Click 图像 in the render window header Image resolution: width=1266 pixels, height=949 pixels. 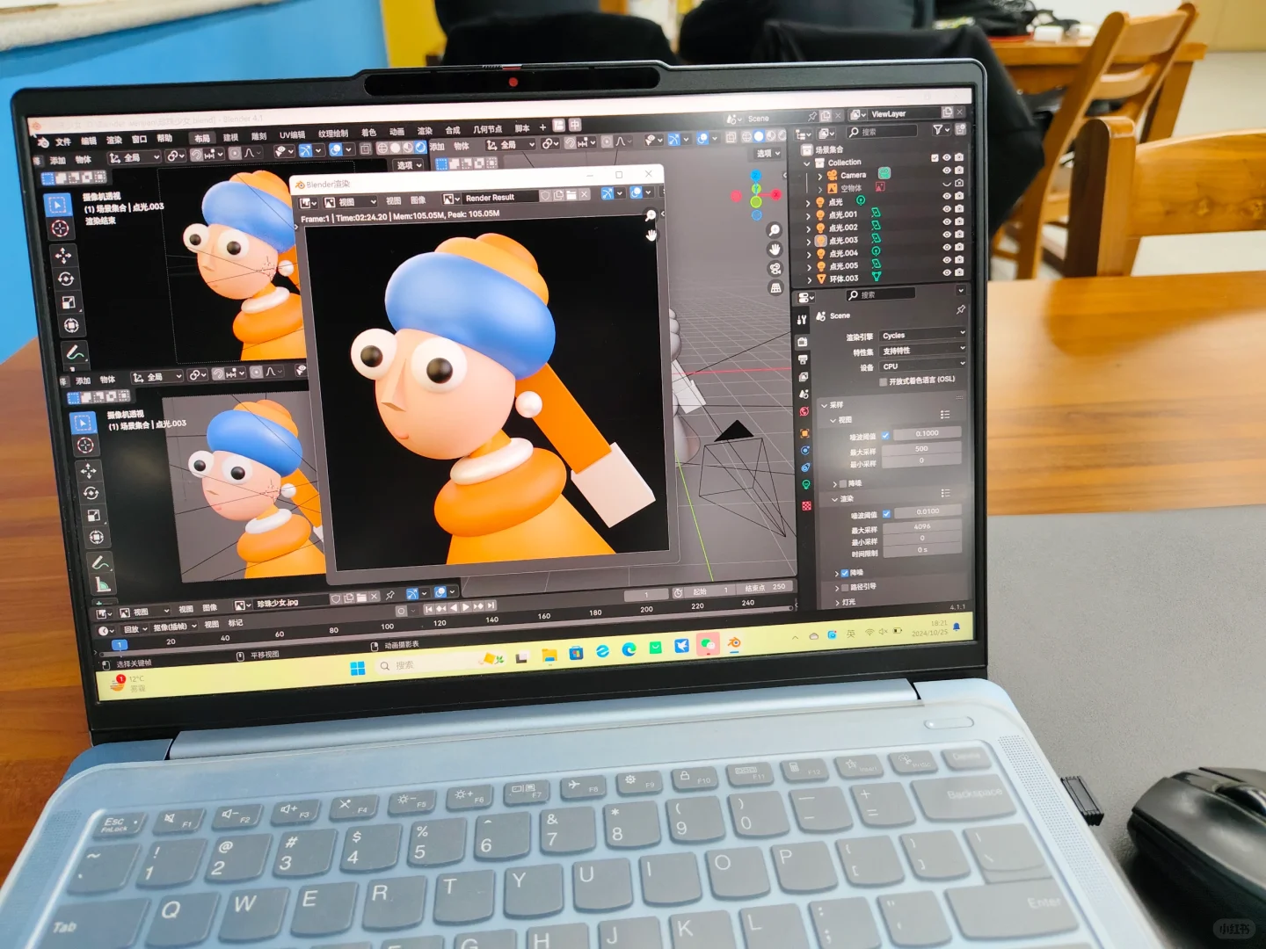418,200
